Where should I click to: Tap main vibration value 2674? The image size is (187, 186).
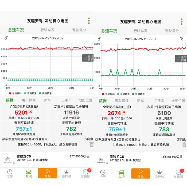pyautogui.click(x=114, y=113)
